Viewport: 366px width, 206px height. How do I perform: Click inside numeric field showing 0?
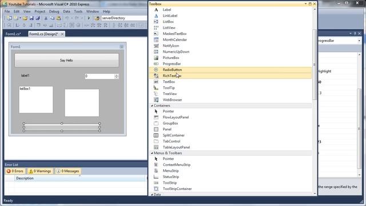click(x=100, y=76)
